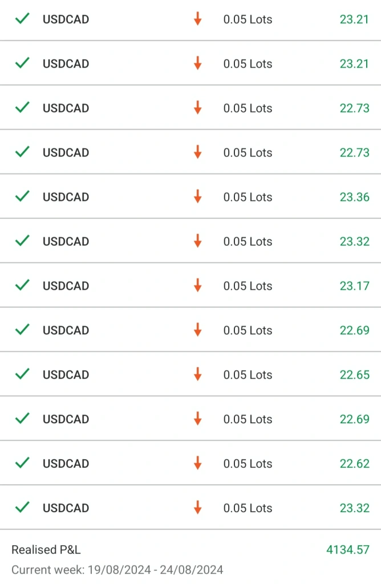Click the 22.62 profit figure
381x584 pixels.
pos(354,464)
